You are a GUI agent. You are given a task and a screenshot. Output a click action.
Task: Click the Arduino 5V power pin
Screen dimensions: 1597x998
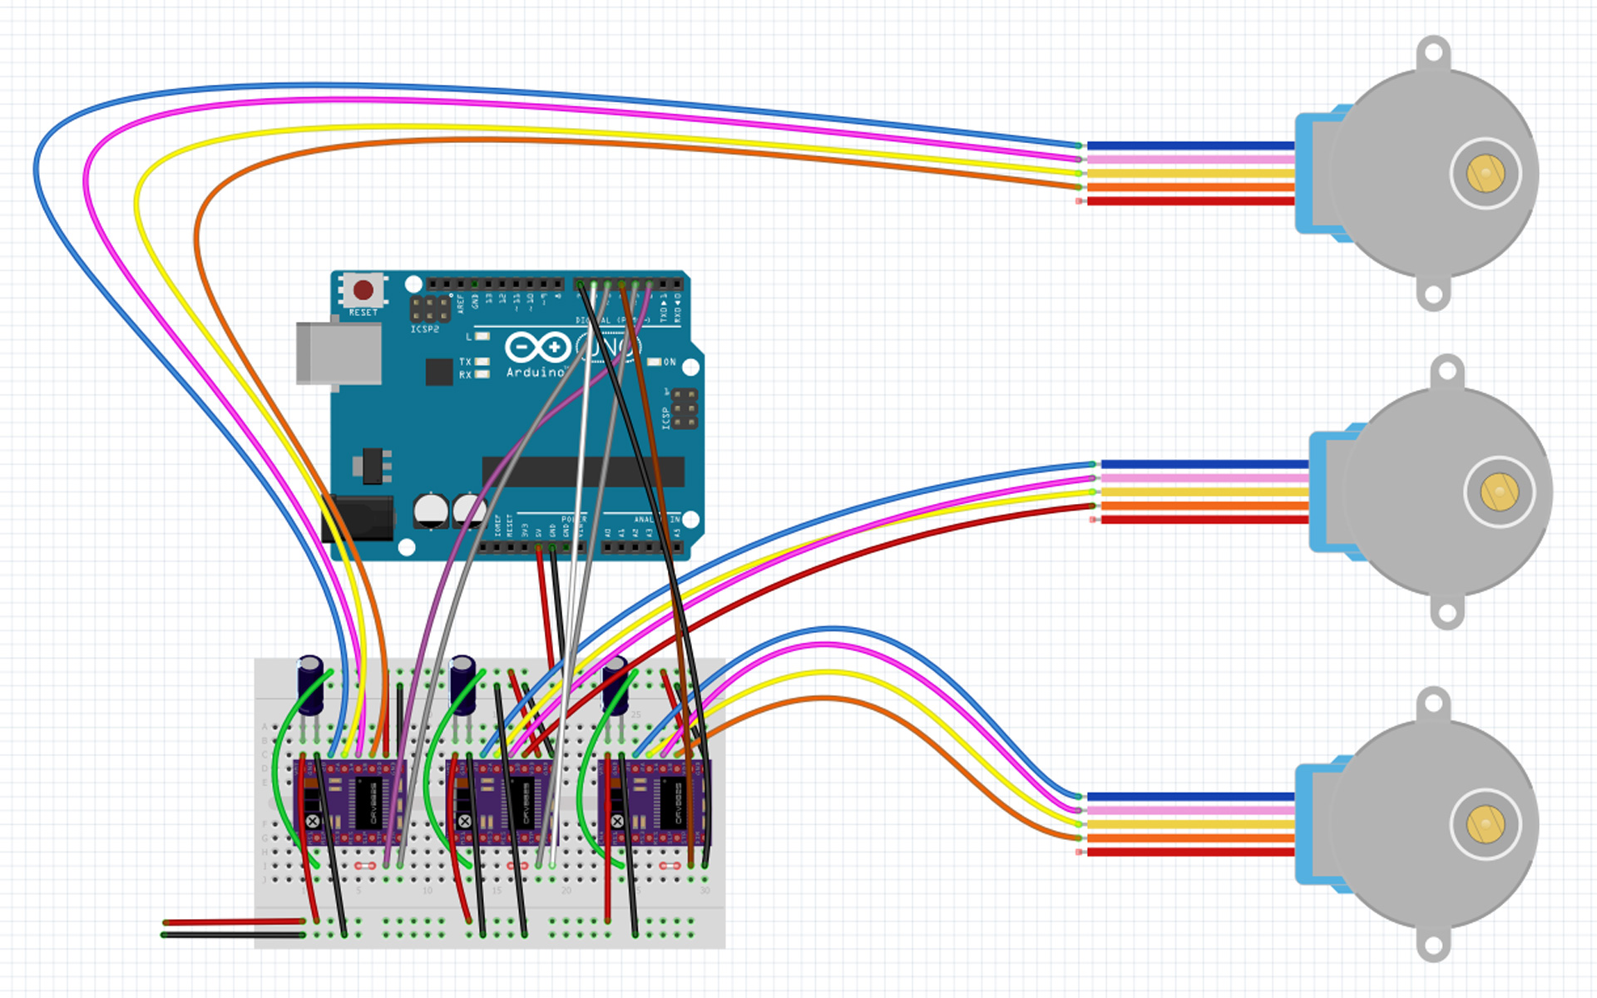pyautogui.click(x=539, y=546)
